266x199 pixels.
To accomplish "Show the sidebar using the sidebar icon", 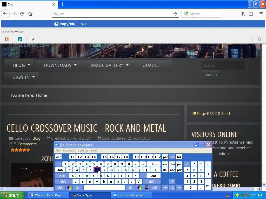I will [251, 14].
